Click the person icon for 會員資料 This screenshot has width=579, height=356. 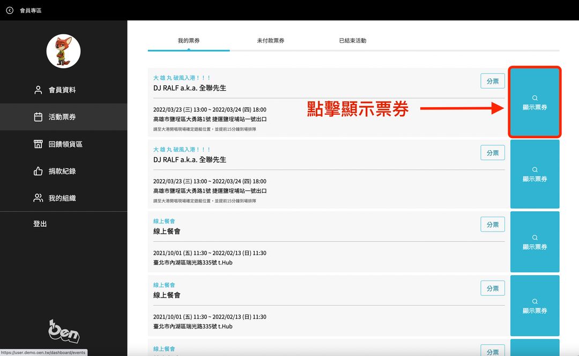click(x=38, y=90)
